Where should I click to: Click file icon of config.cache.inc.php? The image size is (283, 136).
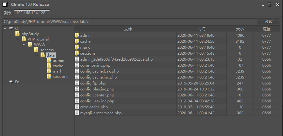pyautogui.click(x=77, y=77)
